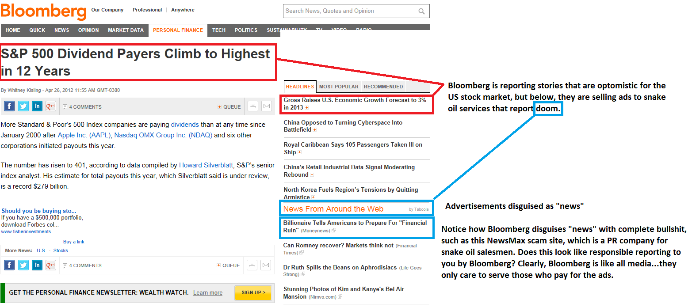This screenshot has width=692, height=307.
Task: Click Google +1 in the bar above the article
Action: click(51, 106)
